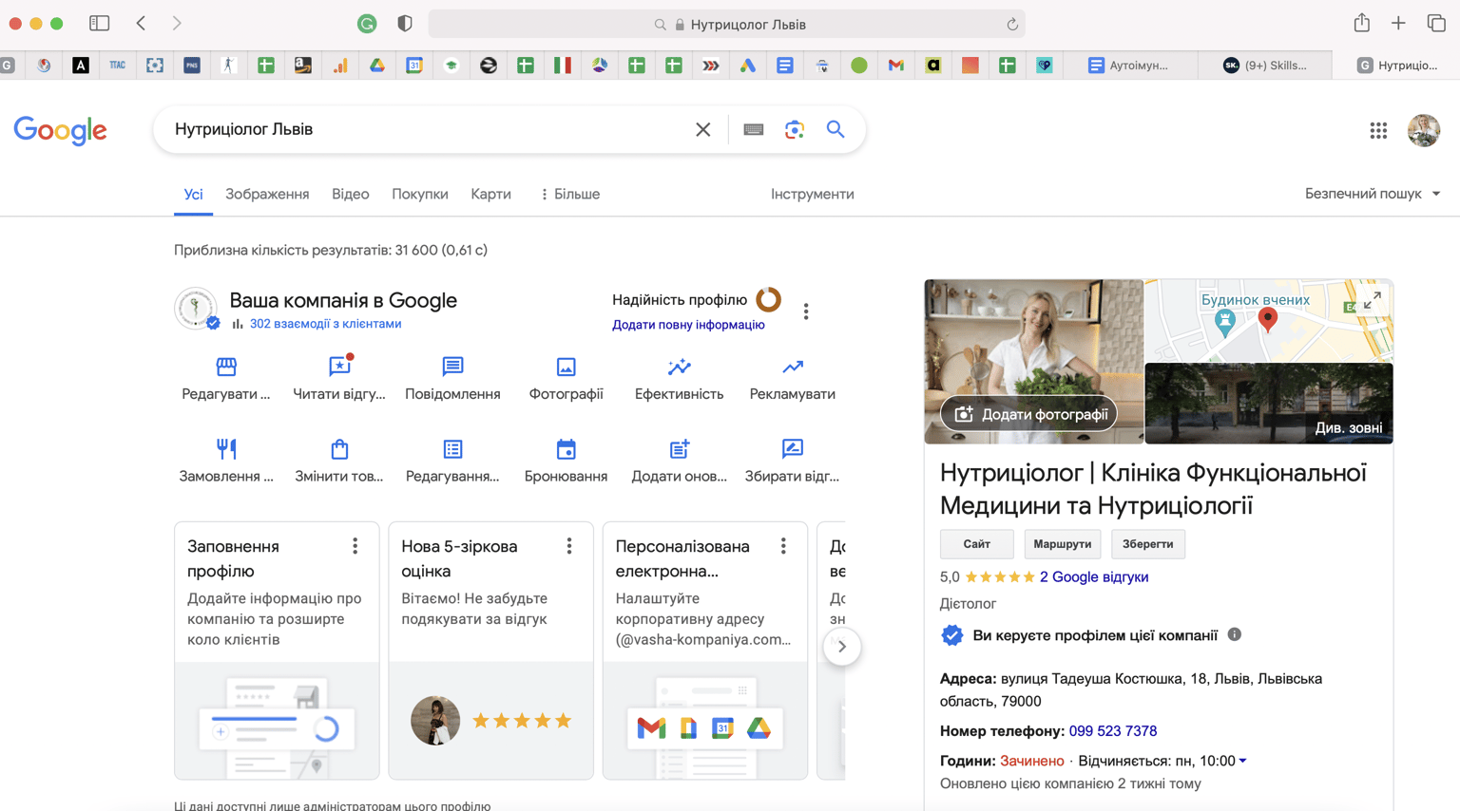1460x811 pixels.
Task: Open the Edit services list icon
Action: (452, 448)
